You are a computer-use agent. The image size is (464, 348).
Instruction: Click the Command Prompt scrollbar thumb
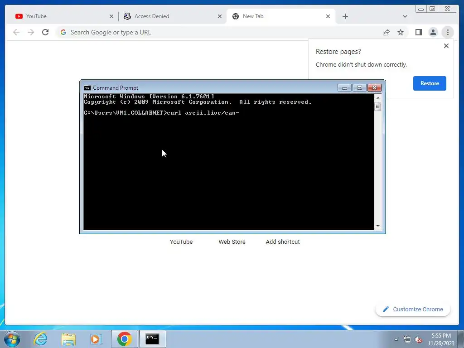tap(377, 106)
